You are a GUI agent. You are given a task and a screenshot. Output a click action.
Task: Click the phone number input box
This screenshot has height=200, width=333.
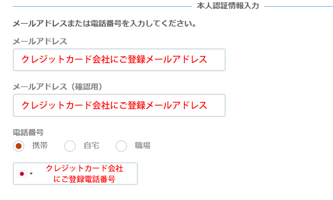click(x=75, y=174)
